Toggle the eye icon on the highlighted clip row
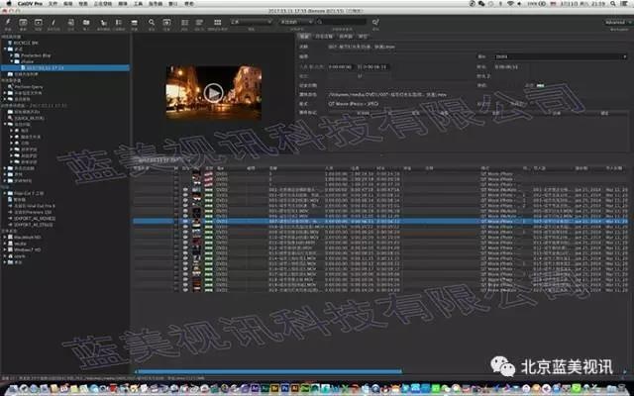Image resolution: width=634 pixels, height=396 pixels. (185, 221)
